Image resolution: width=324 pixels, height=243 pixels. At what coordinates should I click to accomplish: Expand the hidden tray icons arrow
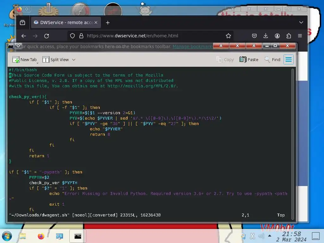click(270, 235)
